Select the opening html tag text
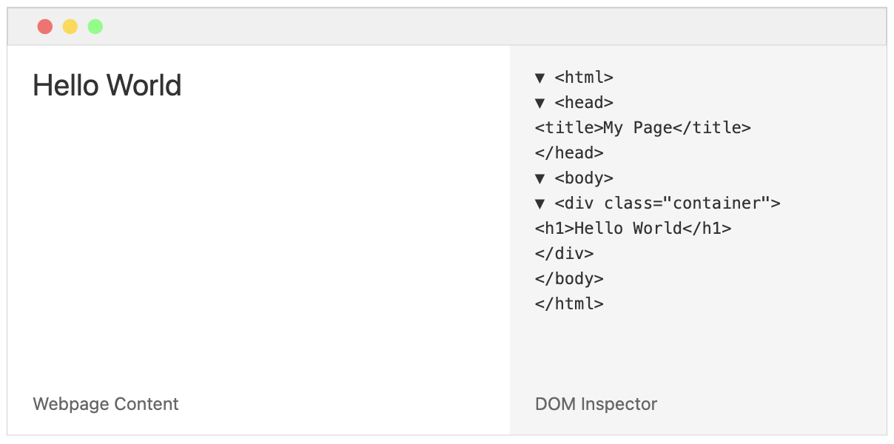The image size is (894, 444). point(584,78)
